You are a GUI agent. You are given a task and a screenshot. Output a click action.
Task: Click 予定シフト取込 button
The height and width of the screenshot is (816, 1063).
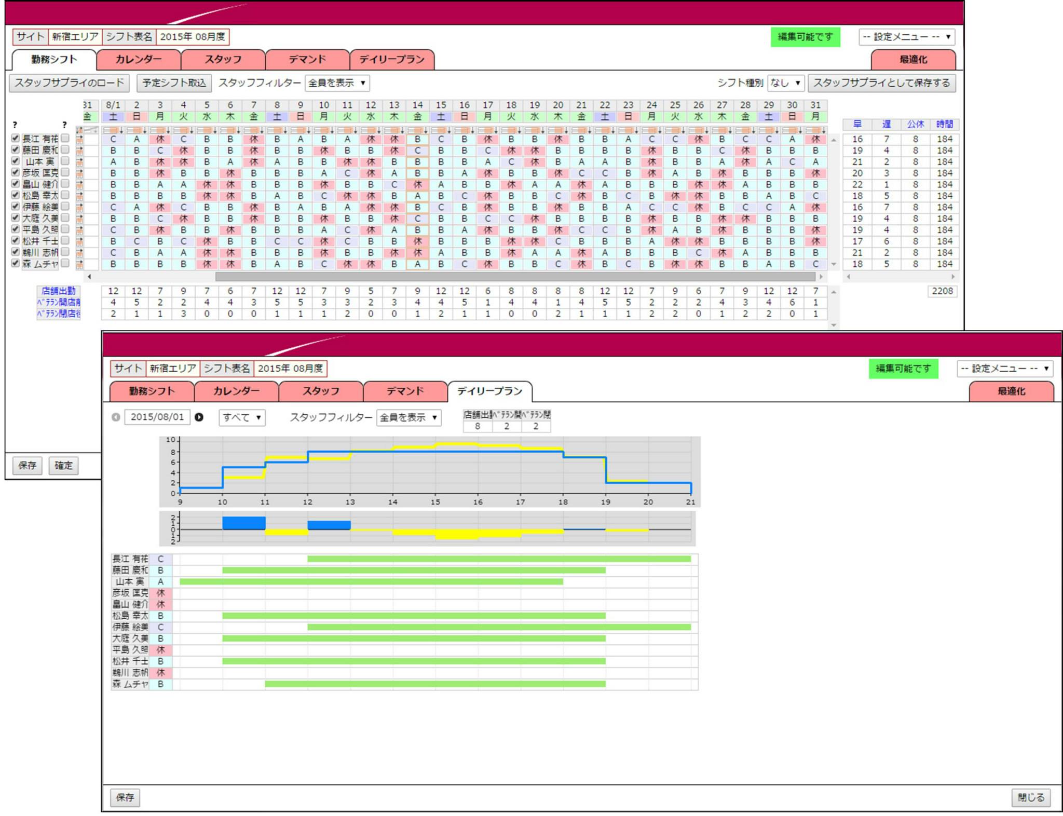[174, 83]
